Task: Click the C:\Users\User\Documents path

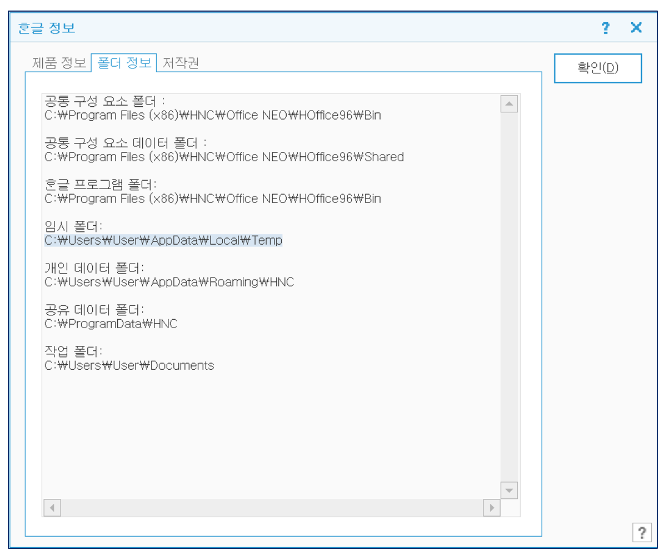Action: pos(129,365)
